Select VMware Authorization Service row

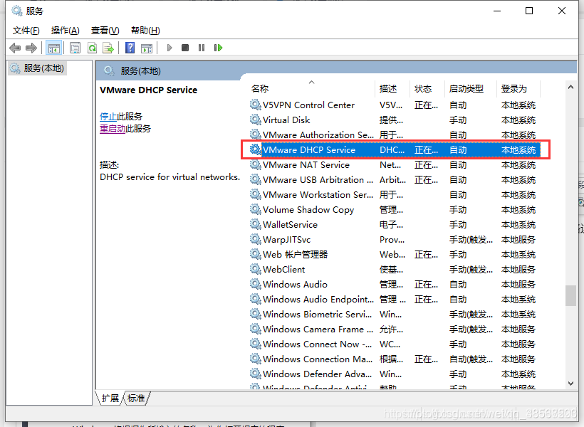point(395,135)
